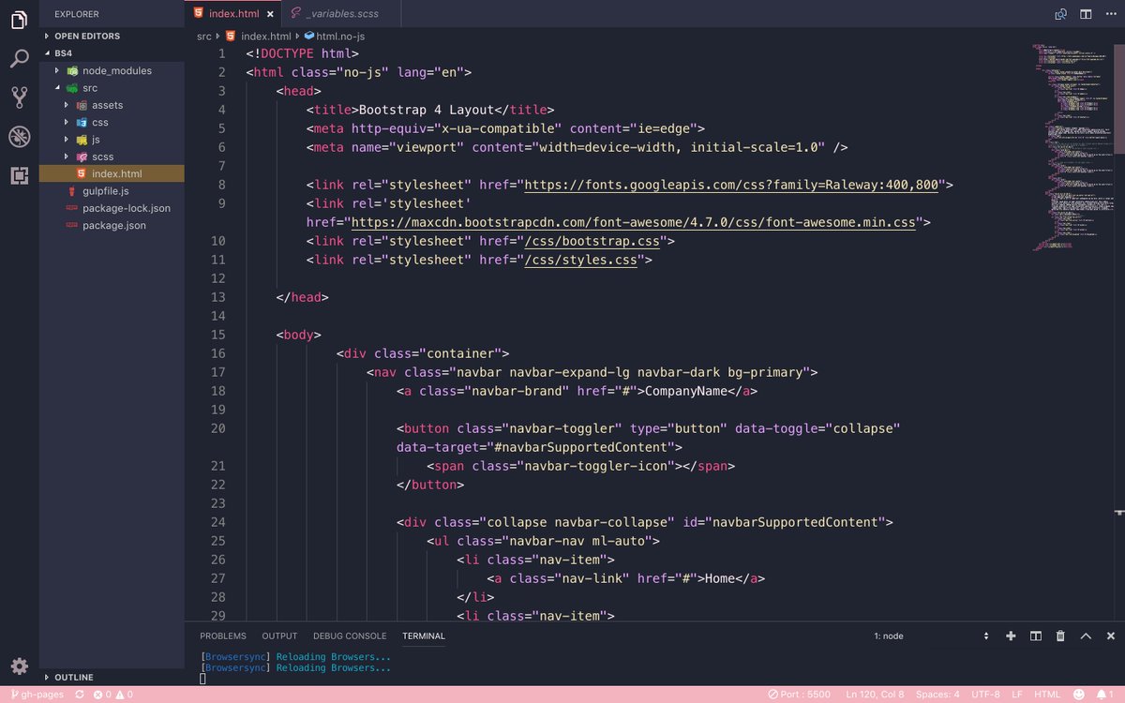Viewport: 1125px width, 703px height.
Task: Open the Extensions view in activity bar
Action: coord(19,175)
